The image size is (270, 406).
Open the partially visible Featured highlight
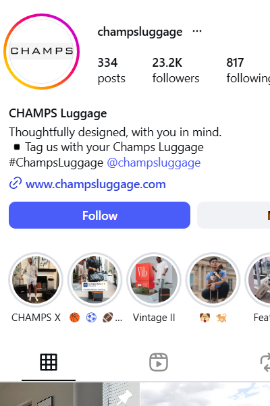[258, 280]
